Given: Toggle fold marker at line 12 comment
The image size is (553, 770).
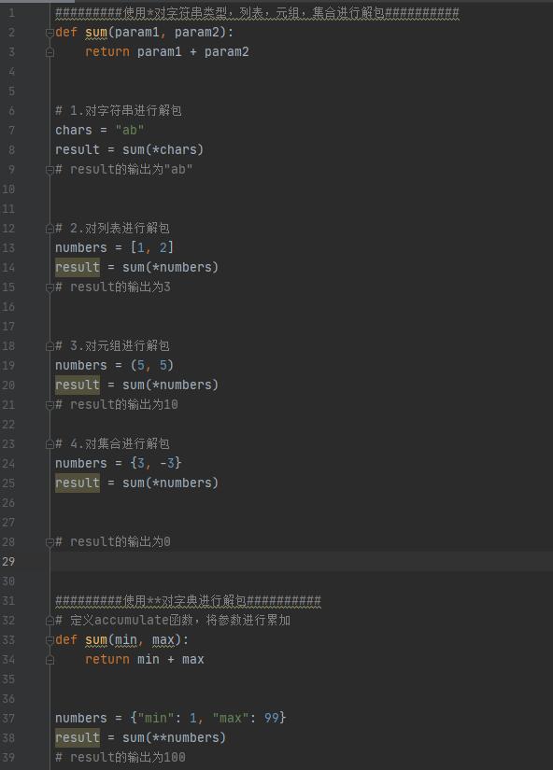Looking at the screenshot, I should tap(50, 229).
